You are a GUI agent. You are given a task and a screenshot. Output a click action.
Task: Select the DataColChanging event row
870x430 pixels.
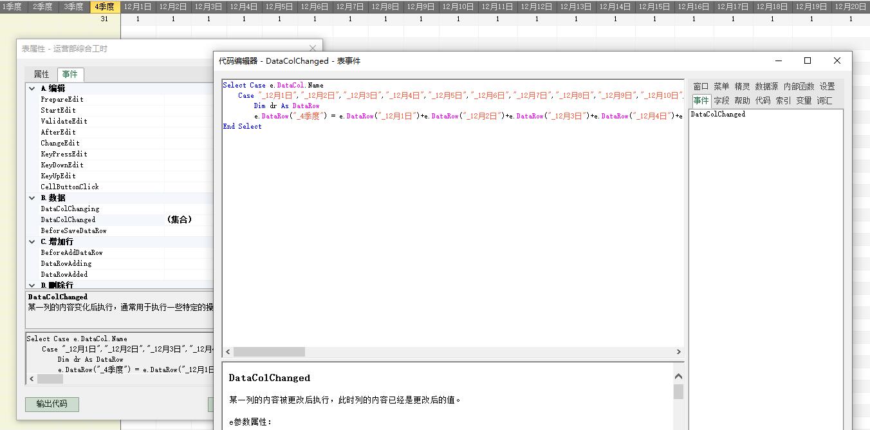(120, 209)
